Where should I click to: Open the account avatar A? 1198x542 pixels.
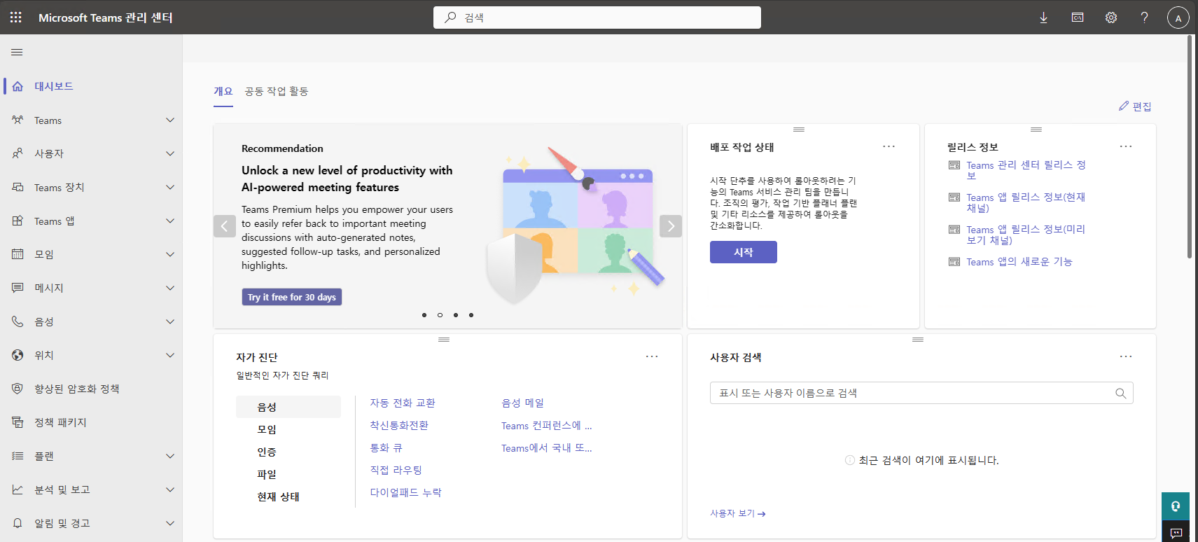1178,18
